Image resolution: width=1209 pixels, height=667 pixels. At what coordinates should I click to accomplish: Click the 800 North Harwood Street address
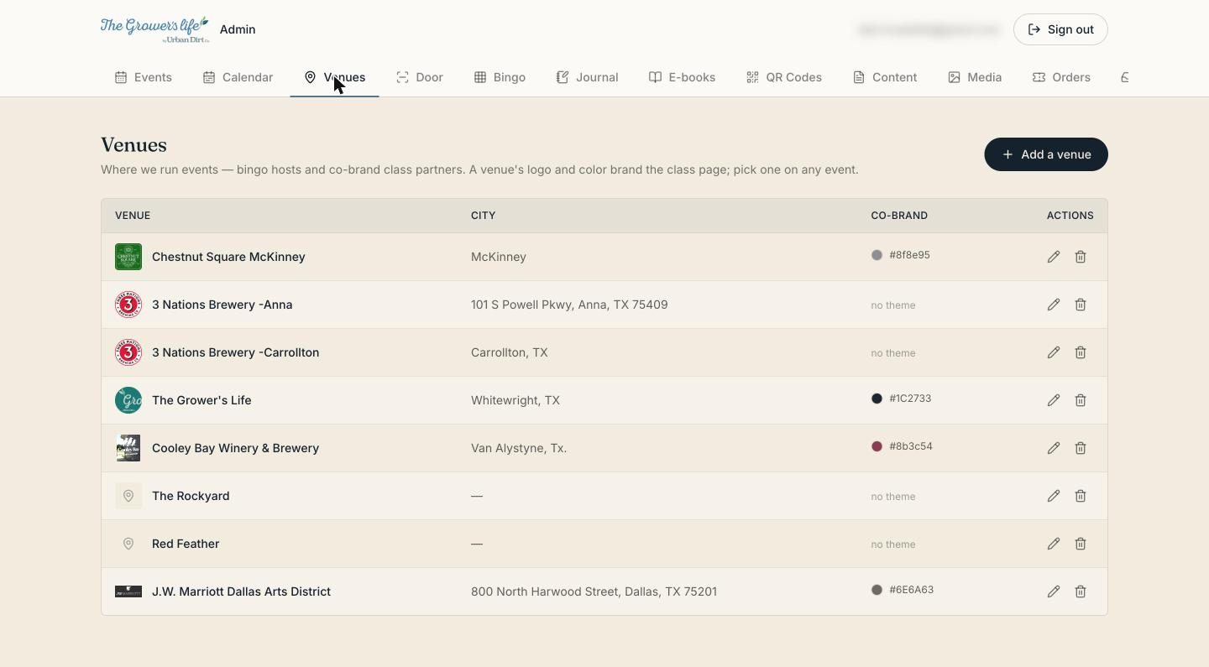point(594,591)
